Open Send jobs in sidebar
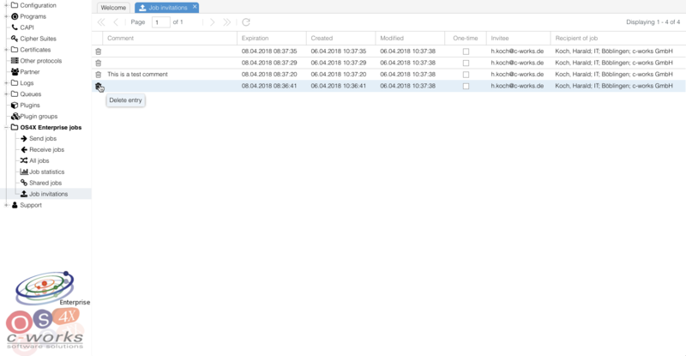Screen dimensions: 686x356 (x=43, y=138)
